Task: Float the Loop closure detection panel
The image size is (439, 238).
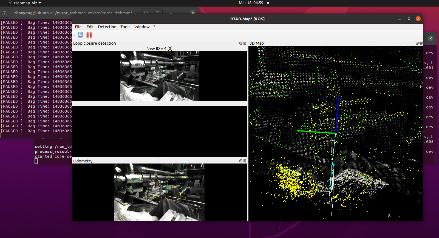Action: pos(241,43)
